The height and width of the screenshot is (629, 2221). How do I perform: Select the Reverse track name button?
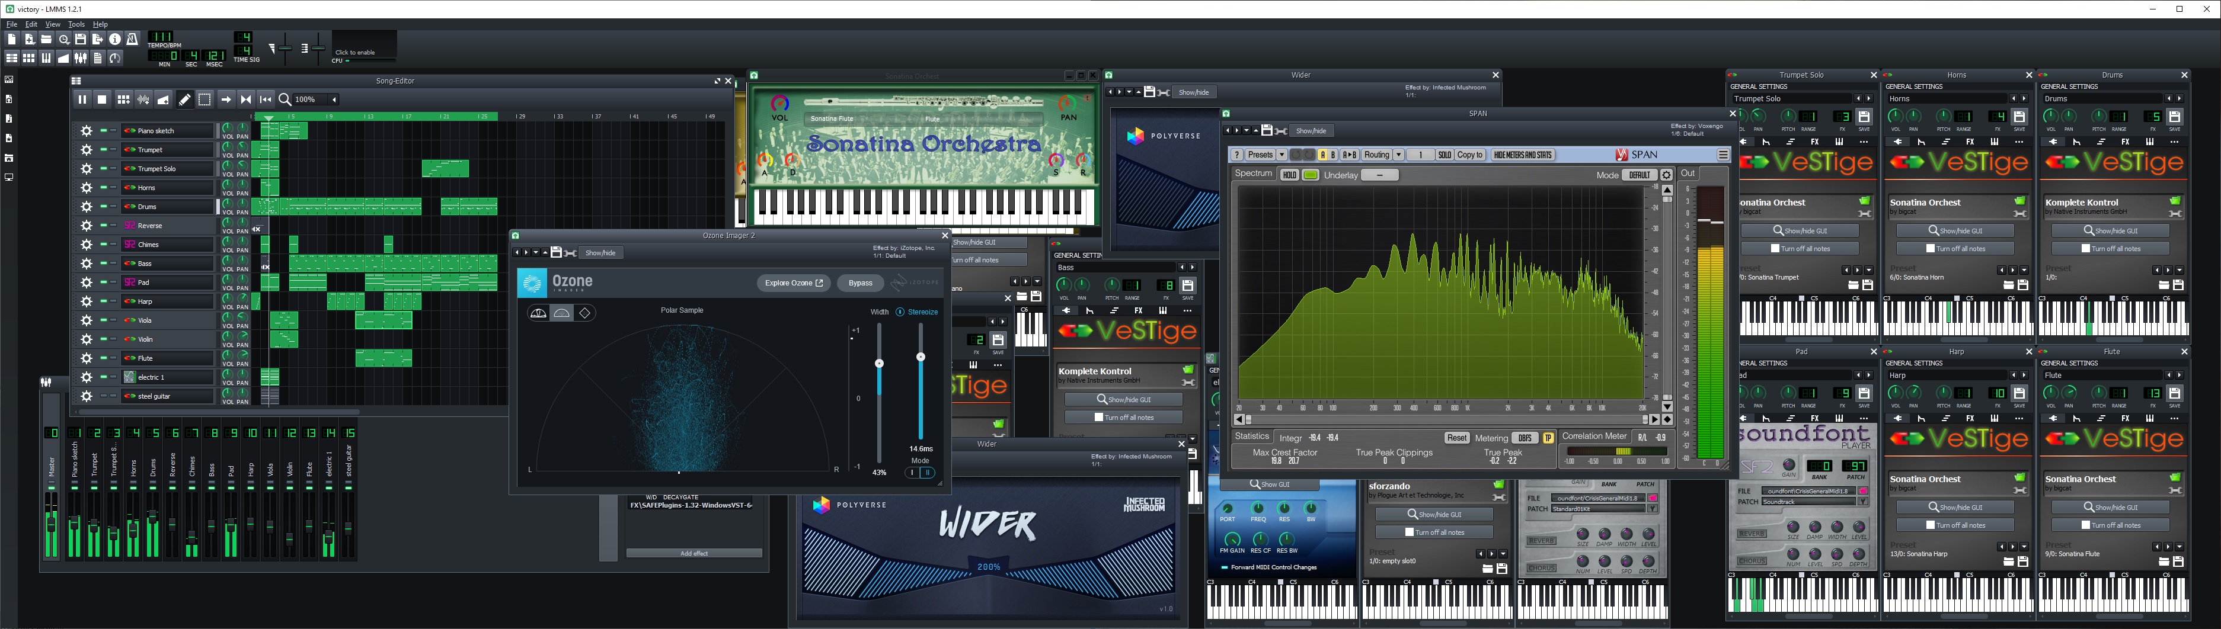[x=167, y=226]
